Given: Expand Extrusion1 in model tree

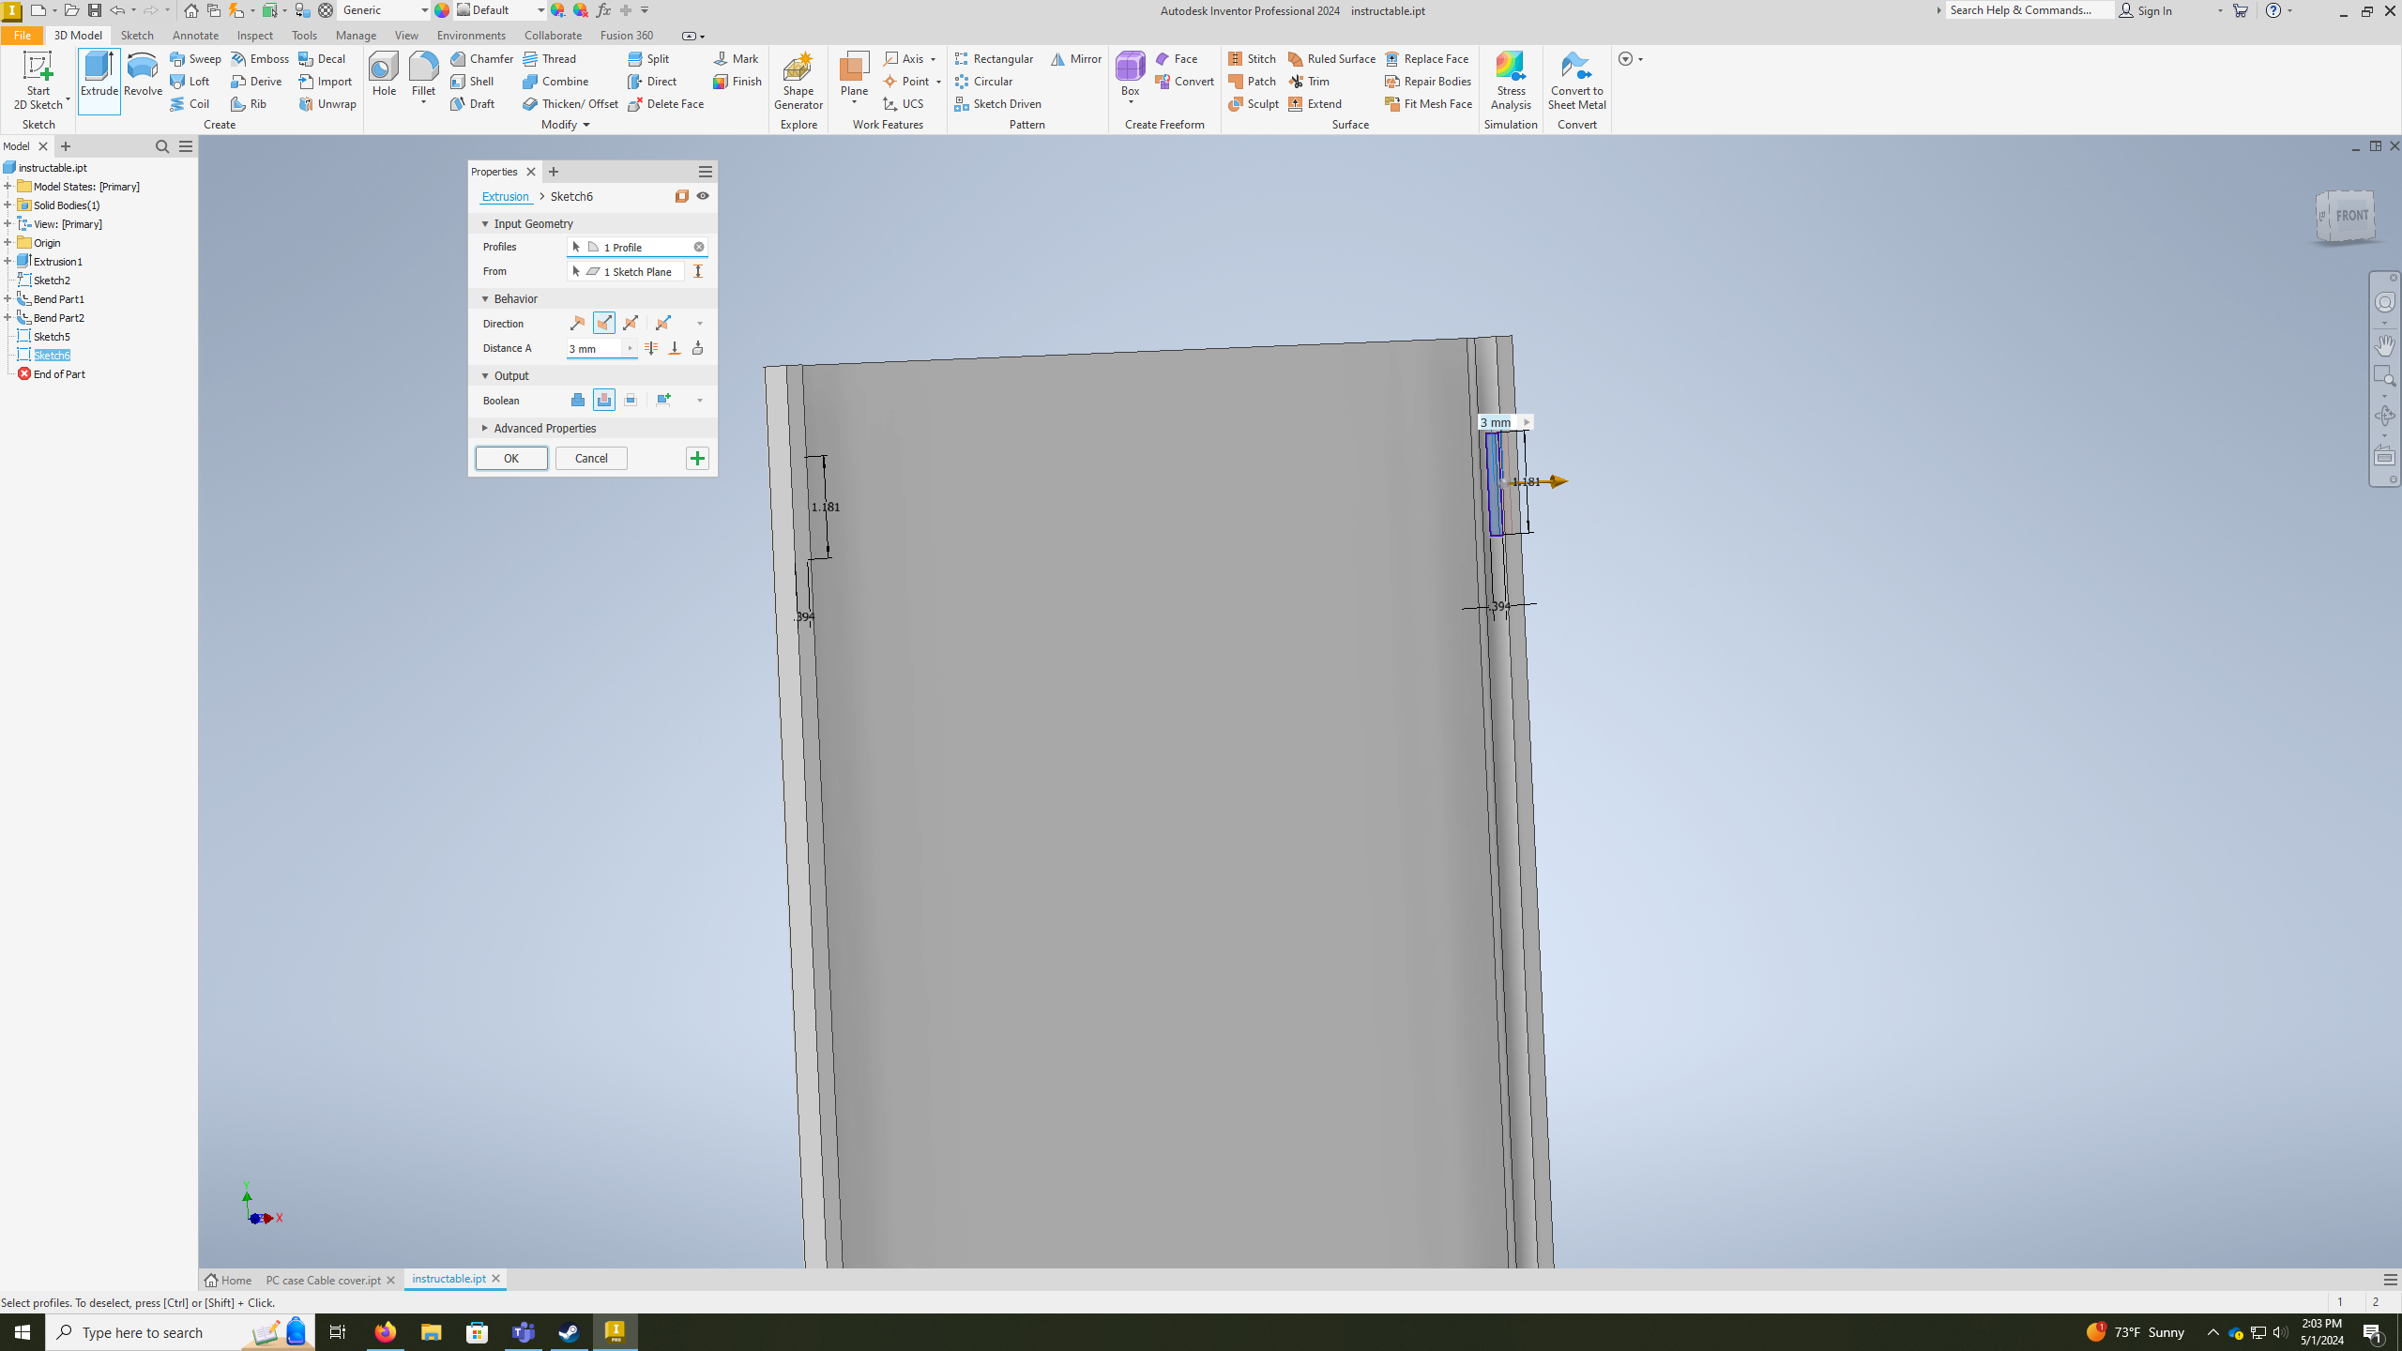Looking at the screenshot, I should point(8,261).
